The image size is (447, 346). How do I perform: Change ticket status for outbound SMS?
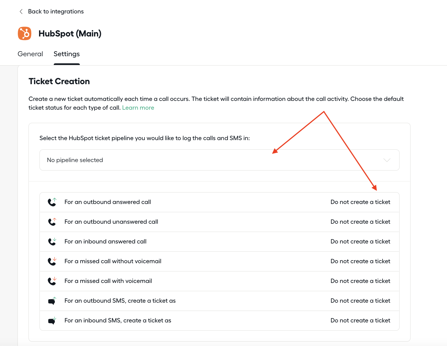click(360, 301)
